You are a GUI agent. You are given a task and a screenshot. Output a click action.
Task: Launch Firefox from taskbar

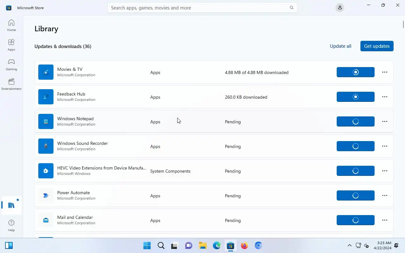(x=245, y=245)
